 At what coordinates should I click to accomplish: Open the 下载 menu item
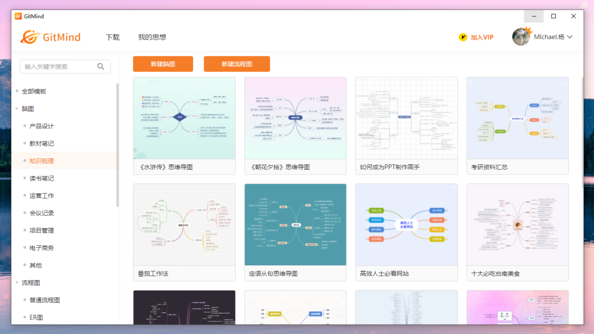click(x=113, y=37)
